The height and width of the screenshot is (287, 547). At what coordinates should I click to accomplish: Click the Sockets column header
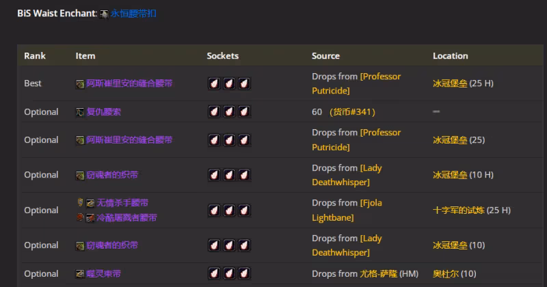[x=223, y=56]
